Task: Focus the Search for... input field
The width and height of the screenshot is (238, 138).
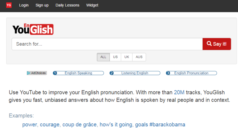Action: (107, 44)
